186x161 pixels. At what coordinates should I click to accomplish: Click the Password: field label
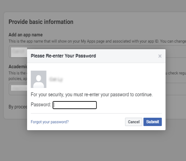41,105
